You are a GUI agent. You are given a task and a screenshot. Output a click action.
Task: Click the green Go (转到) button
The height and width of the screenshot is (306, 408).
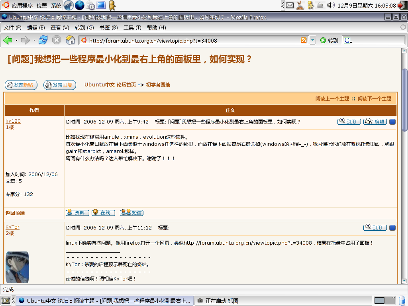click(329, 40)
